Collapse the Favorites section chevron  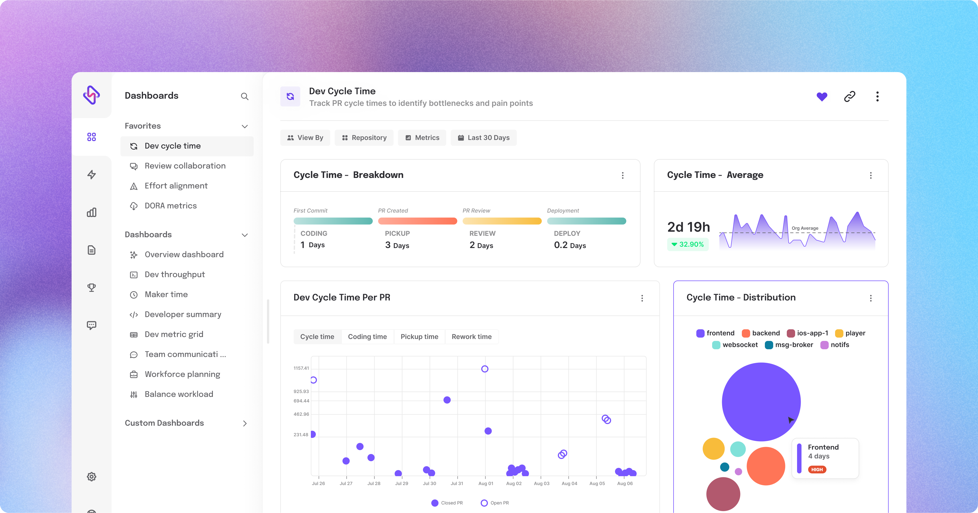[x=244, y=126]
